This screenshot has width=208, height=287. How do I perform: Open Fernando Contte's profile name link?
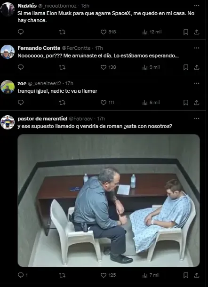(39, 48)
